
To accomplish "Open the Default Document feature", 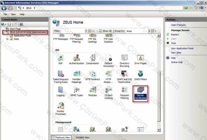I will [x=109, y=61].
